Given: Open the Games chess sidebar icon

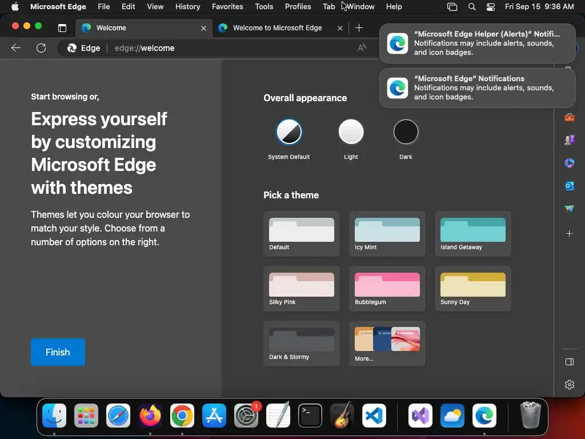Looking at the screenshot, I should 570,140.
